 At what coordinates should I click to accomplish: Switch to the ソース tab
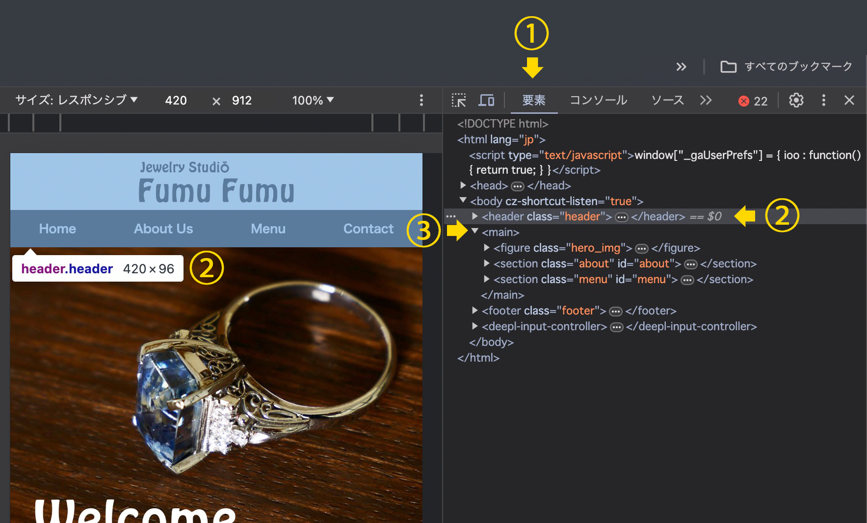tap(667, 100)
